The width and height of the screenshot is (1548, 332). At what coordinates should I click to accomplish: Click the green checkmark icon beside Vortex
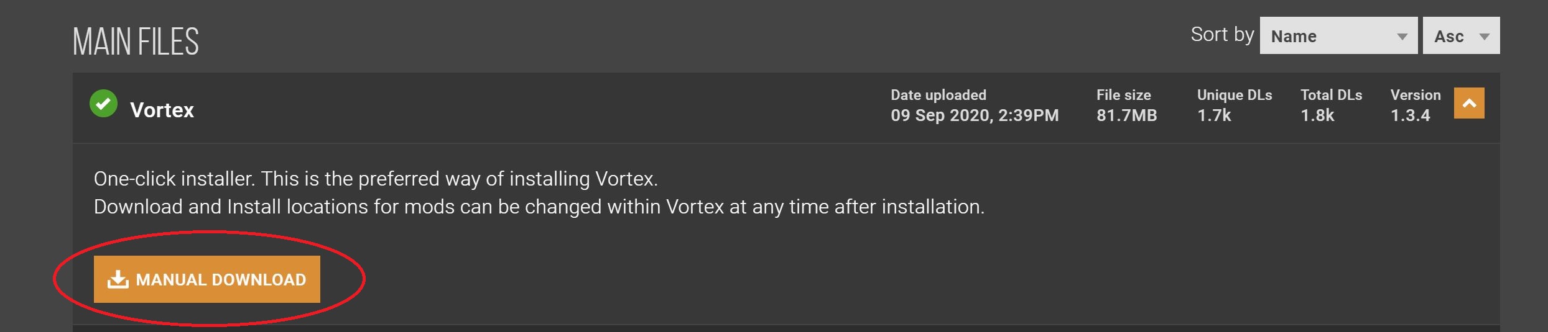point(103,104)
